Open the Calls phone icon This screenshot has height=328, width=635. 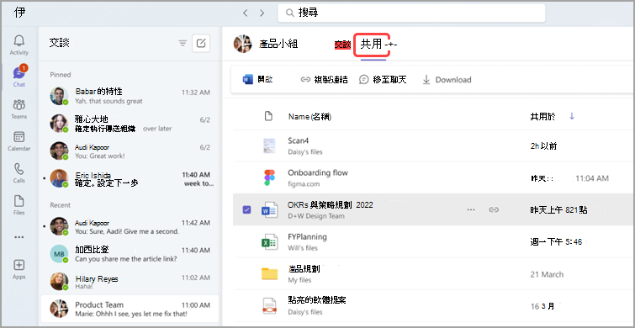pos(19,169)
